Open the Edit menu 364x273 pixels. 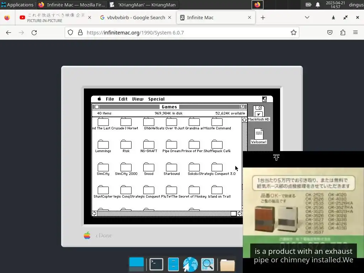point(123,99)
